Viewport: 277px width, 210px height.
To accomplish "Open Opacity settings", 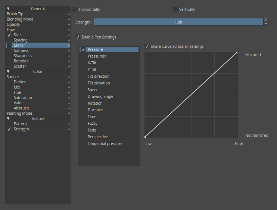I will click(13, 24).
